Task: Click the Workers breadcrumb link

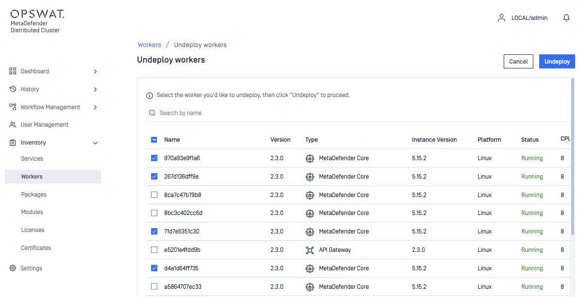Action: click(150, 45)
